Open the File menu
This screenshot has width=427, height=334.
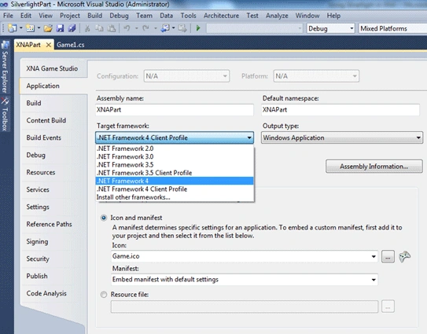pyautogui.click(x=8, y=16)
